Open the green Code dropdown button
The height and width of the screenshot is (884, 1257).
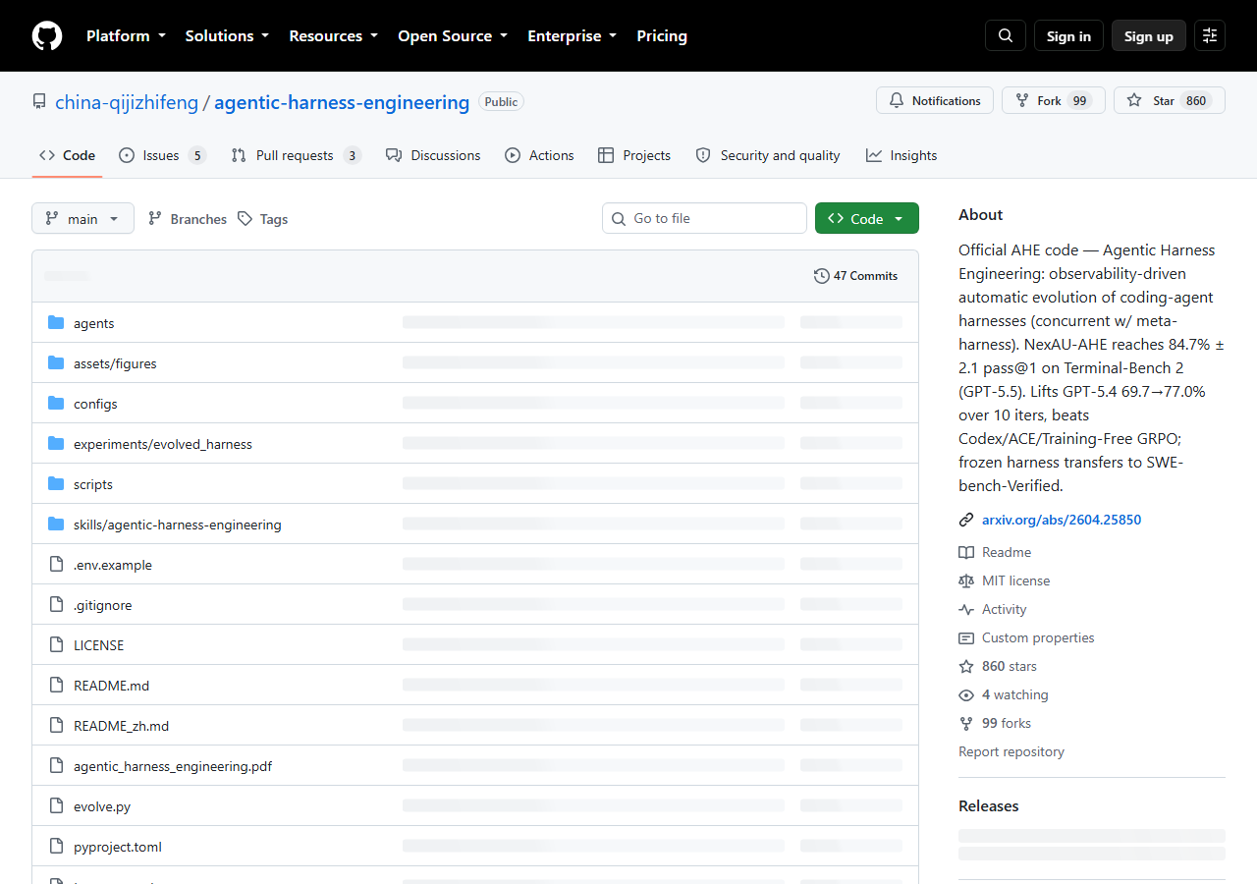867,219
